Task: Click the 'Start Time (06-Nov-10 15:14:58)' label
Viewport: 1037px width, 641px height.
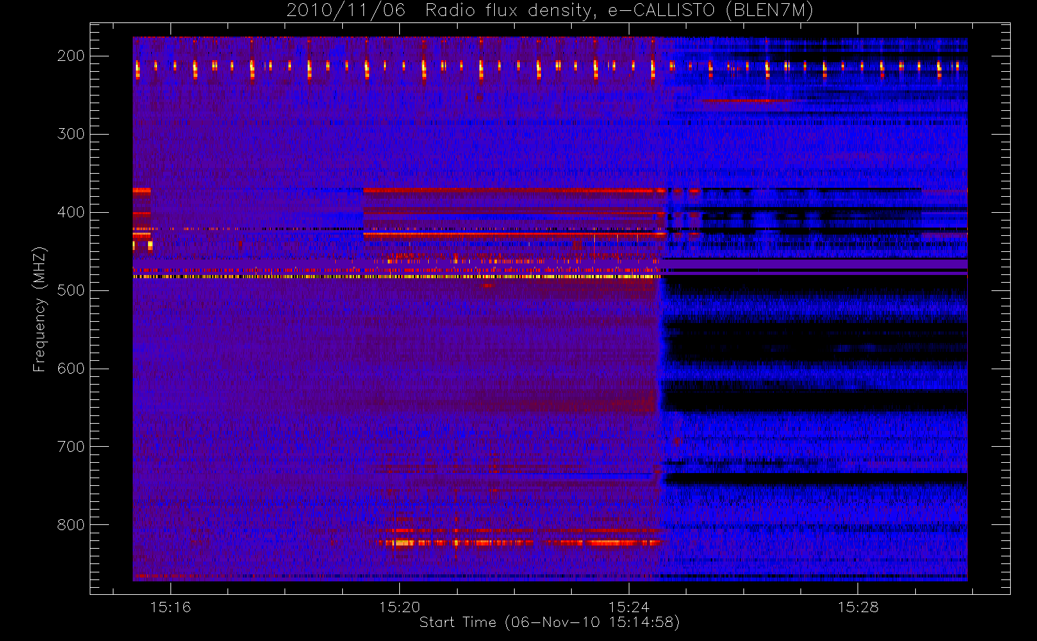Action: point(549,622)
